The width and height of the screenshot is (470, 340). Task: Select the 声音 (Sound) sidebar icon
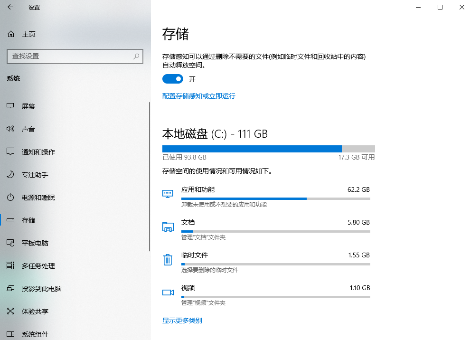(10, 129)
